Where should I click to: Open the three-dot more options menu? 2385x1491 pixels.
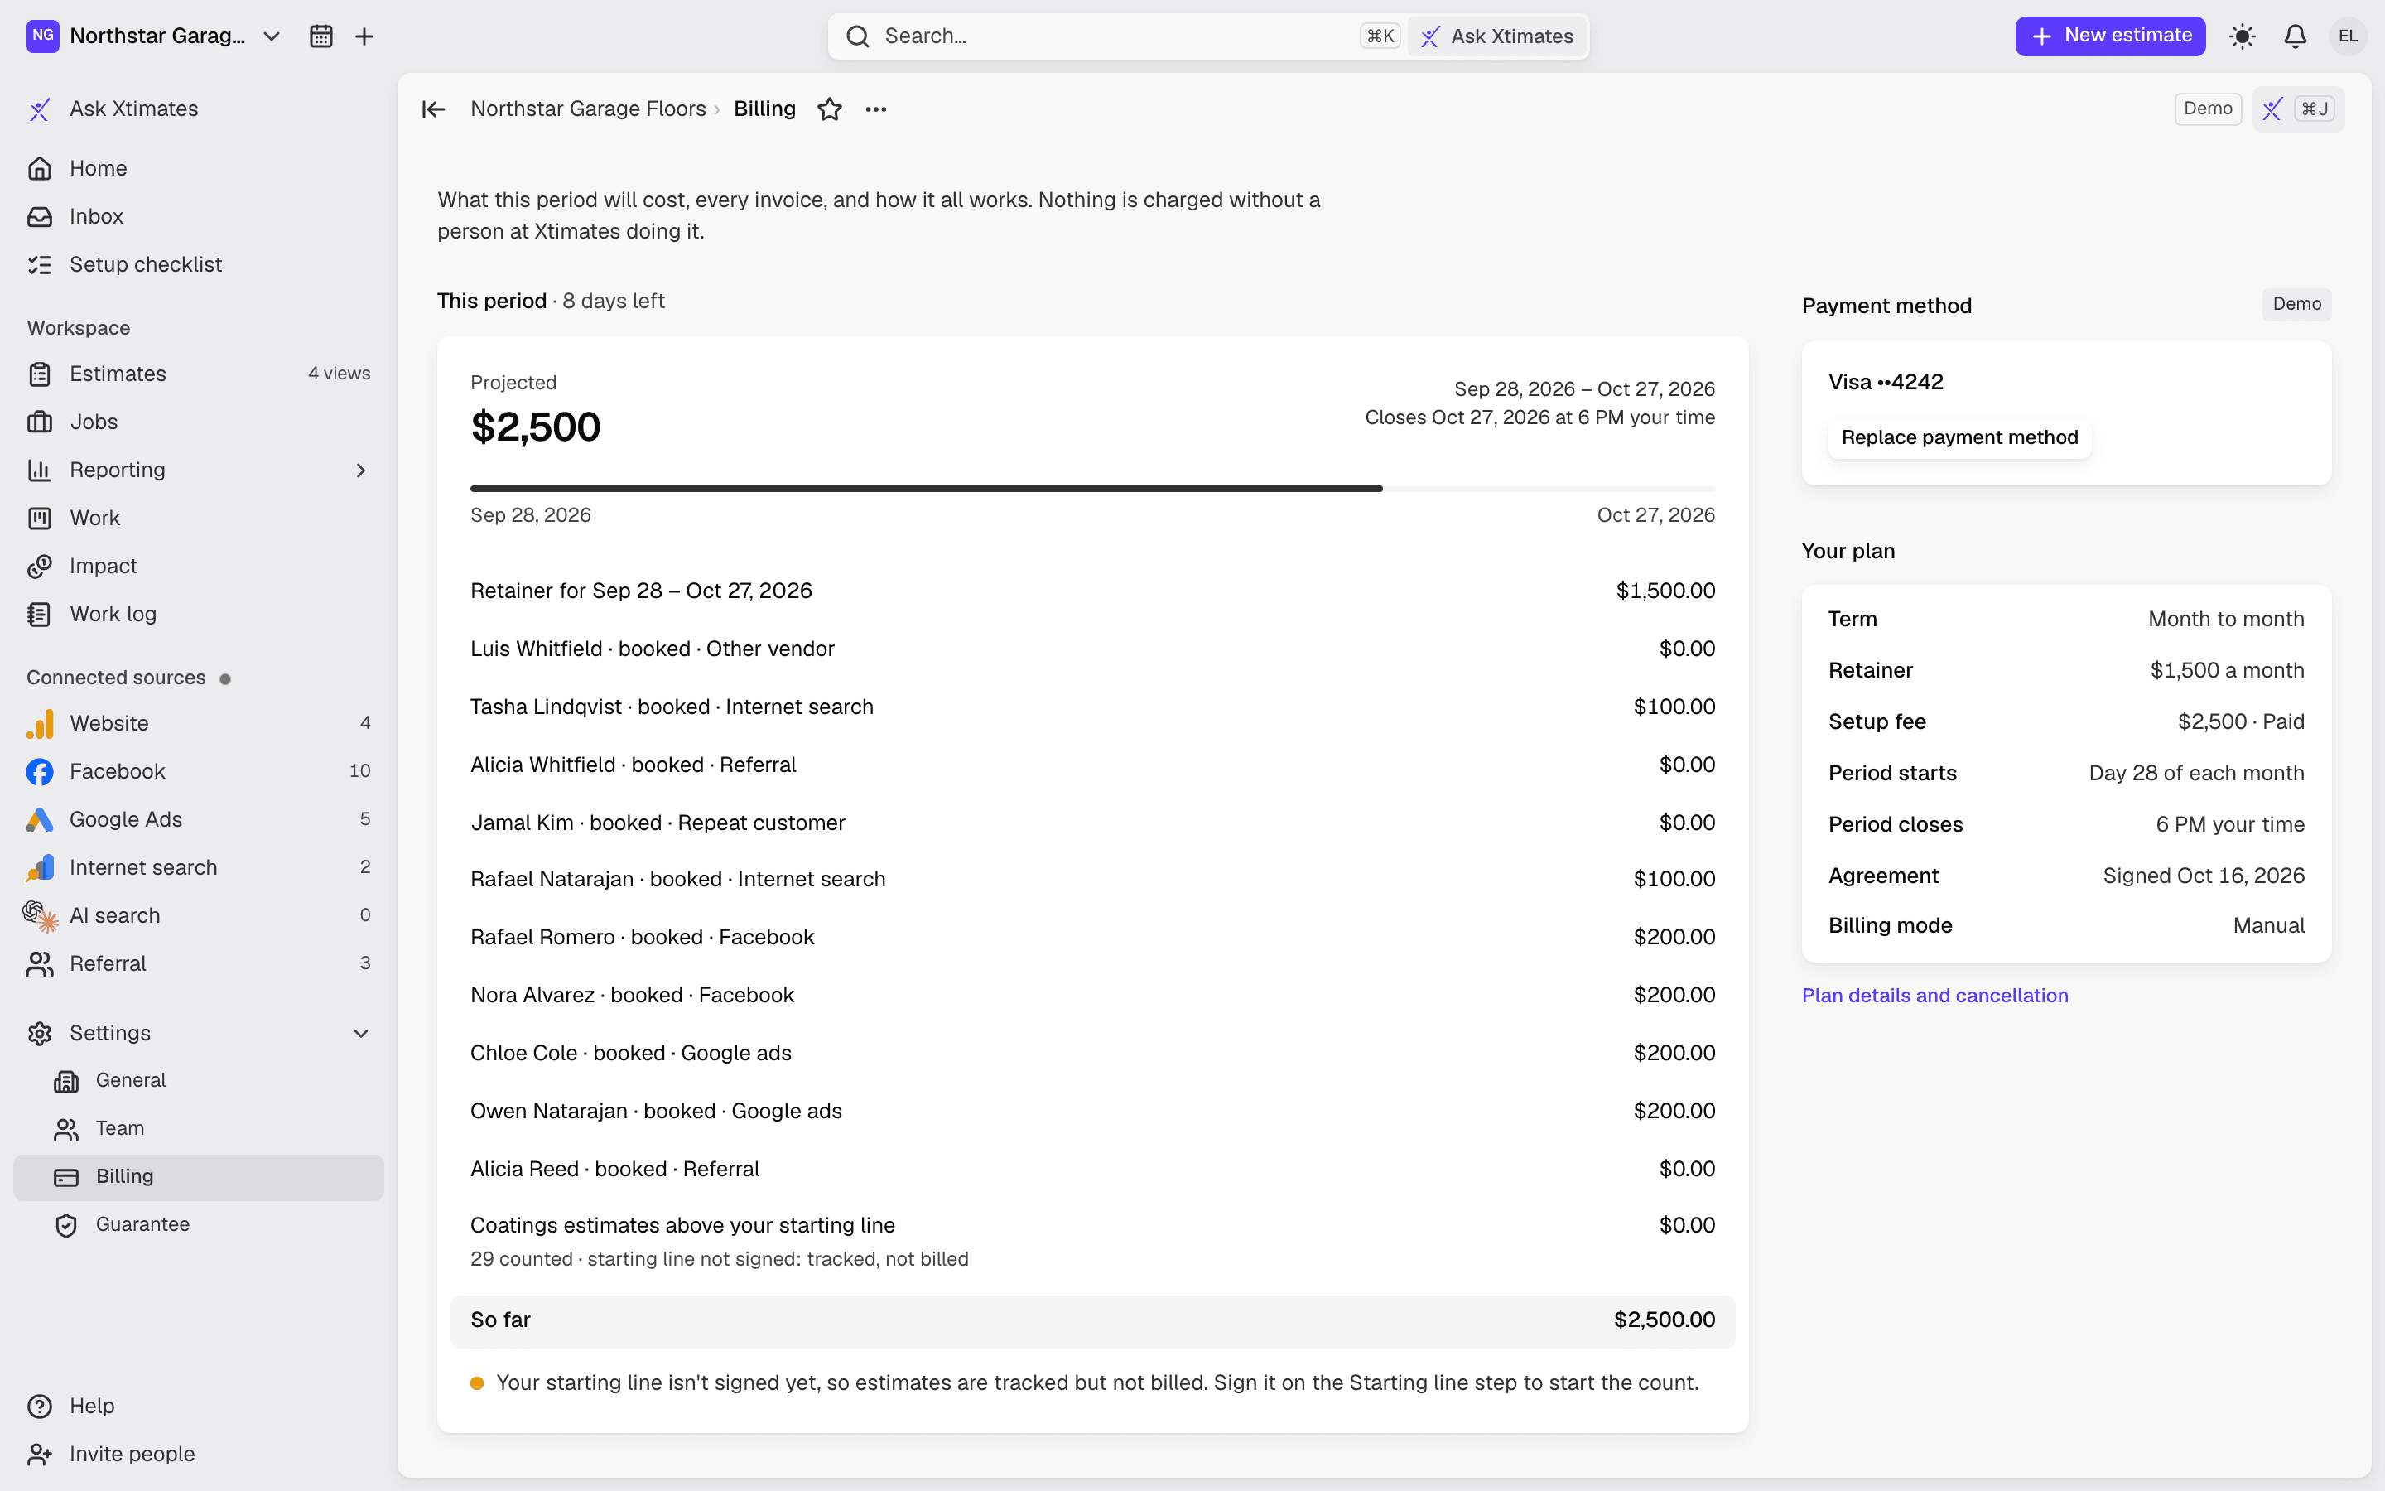(876, 109)
